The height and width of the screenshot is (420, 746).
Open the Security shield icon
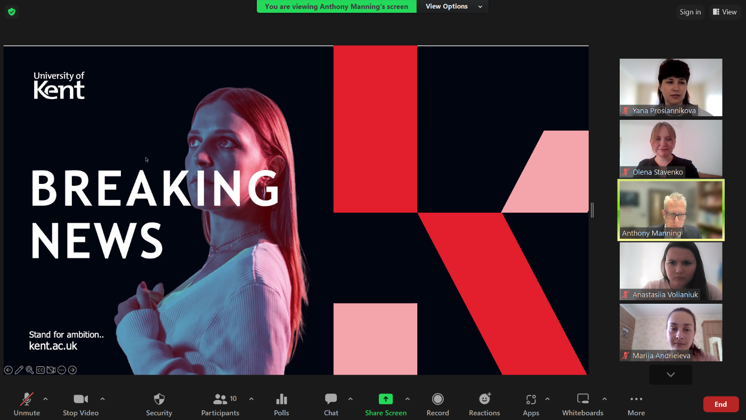tap(159, 399)
